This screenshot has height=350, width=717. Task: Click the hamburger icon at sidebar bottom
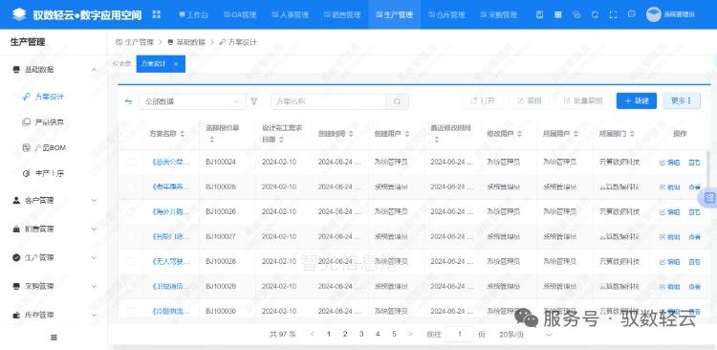coord(54,338)
